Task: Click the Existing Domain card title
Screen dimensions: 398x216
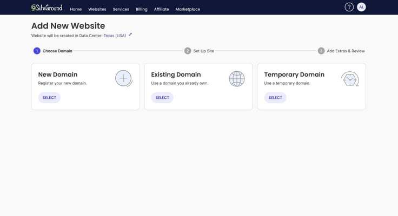Action: tap(176, 75)
